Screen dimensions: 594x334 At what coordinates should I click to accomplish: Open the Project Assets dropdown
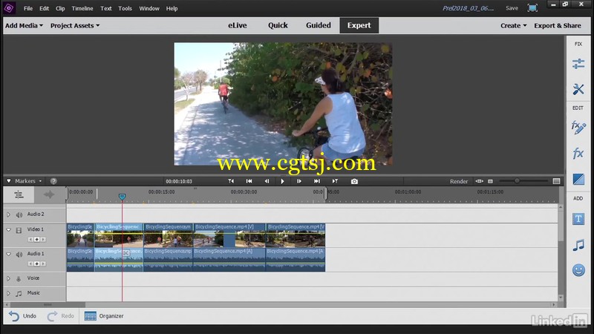pos(75,25)
